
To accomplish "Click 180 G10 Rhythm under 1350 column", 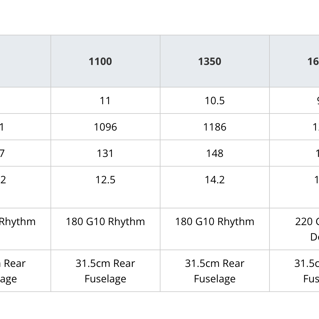I will pos(214,222).
